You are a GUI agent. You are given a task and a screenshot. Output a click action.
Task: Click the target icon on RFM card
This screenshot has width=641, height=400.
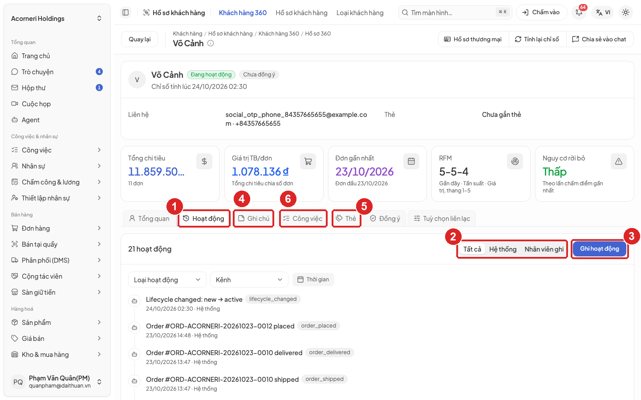[x=515, y=161]
